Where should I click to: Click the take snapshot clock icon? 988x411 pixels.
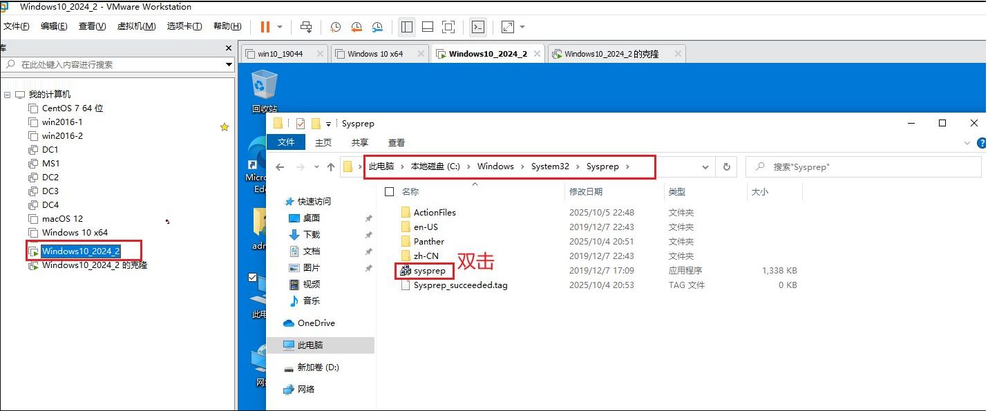[x=335, y=27]
